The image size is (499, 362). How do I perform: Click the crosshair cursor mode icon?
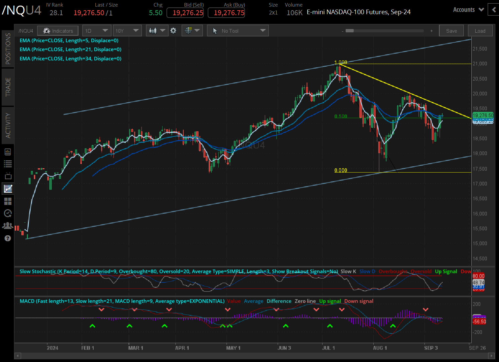point(188,31)
